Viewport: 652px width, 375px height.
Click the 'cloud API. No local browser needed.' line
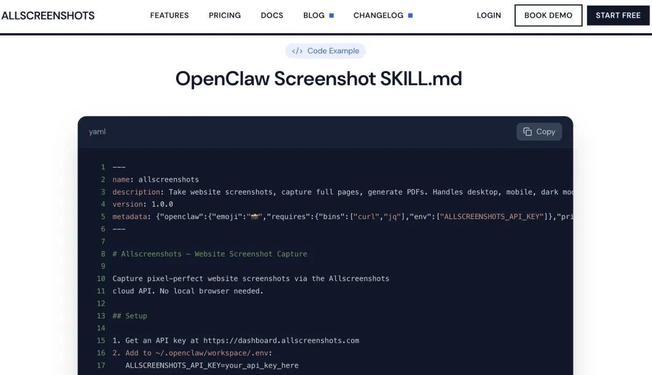tap(188, 291)
